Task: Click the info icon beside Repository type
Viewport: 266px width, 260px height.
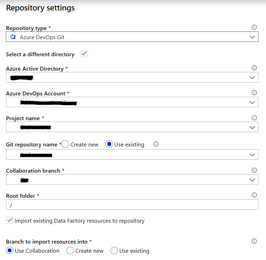Action: pyautogui.click(x=254, y=27)
